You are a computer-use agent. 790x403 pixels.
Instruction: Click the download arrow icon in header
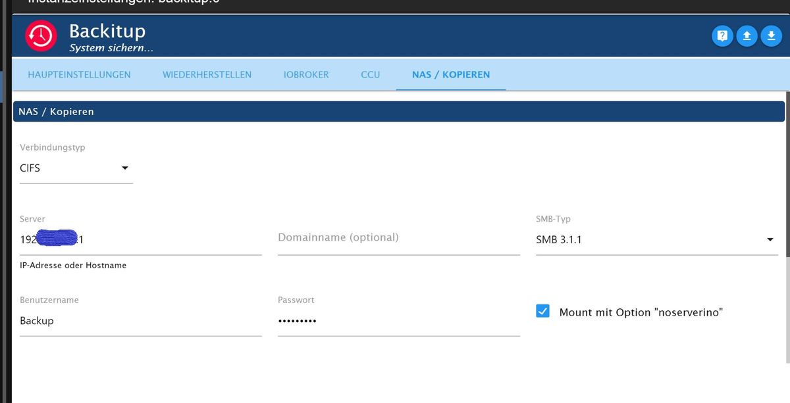[771, 36]
